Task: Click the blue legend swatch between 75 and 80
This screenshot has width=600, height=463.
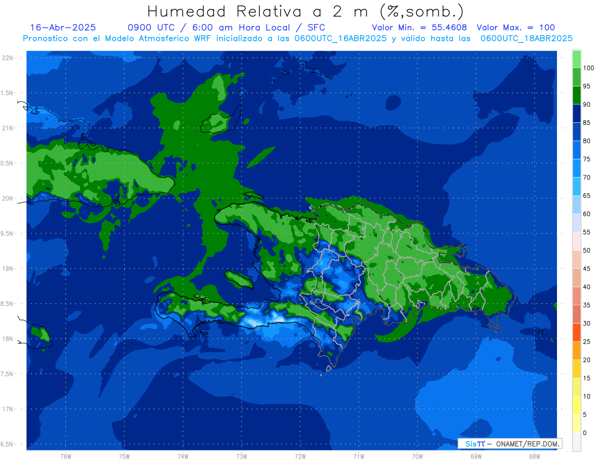Action: click(x=576, y=150)
